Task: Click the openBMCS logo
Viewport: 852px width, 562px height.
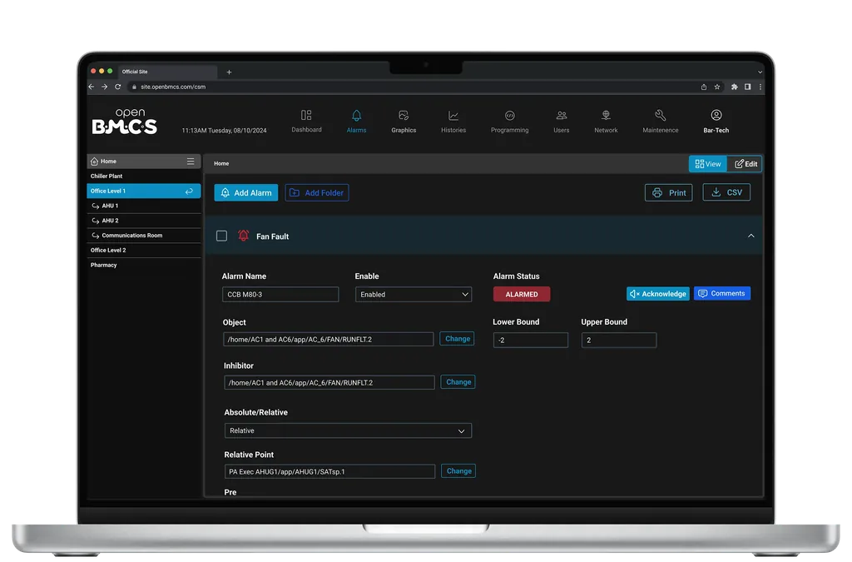Action: click(x=125, y=122)
